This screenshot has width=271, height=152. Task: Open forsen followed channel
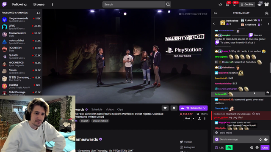21,71
